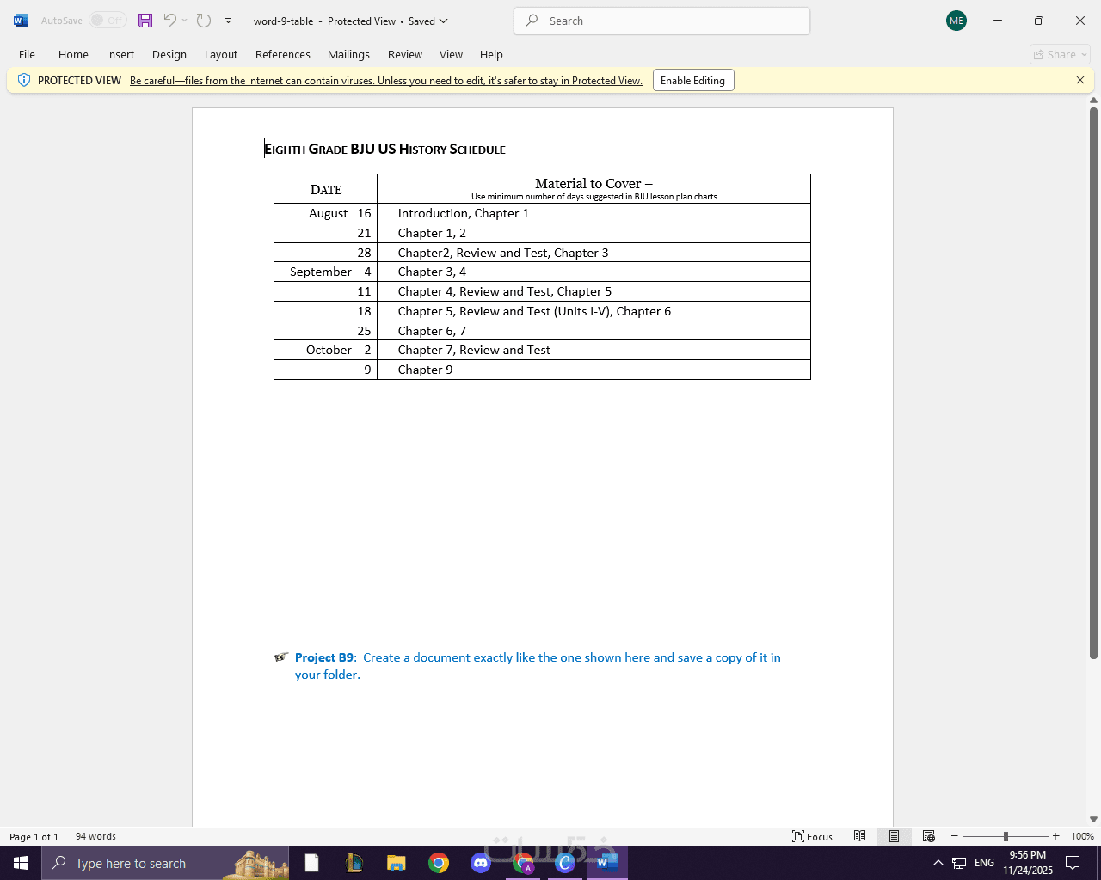Switch to the Insert tab
The width and height of the screenshot is (1101, 880).
point(120,54)
